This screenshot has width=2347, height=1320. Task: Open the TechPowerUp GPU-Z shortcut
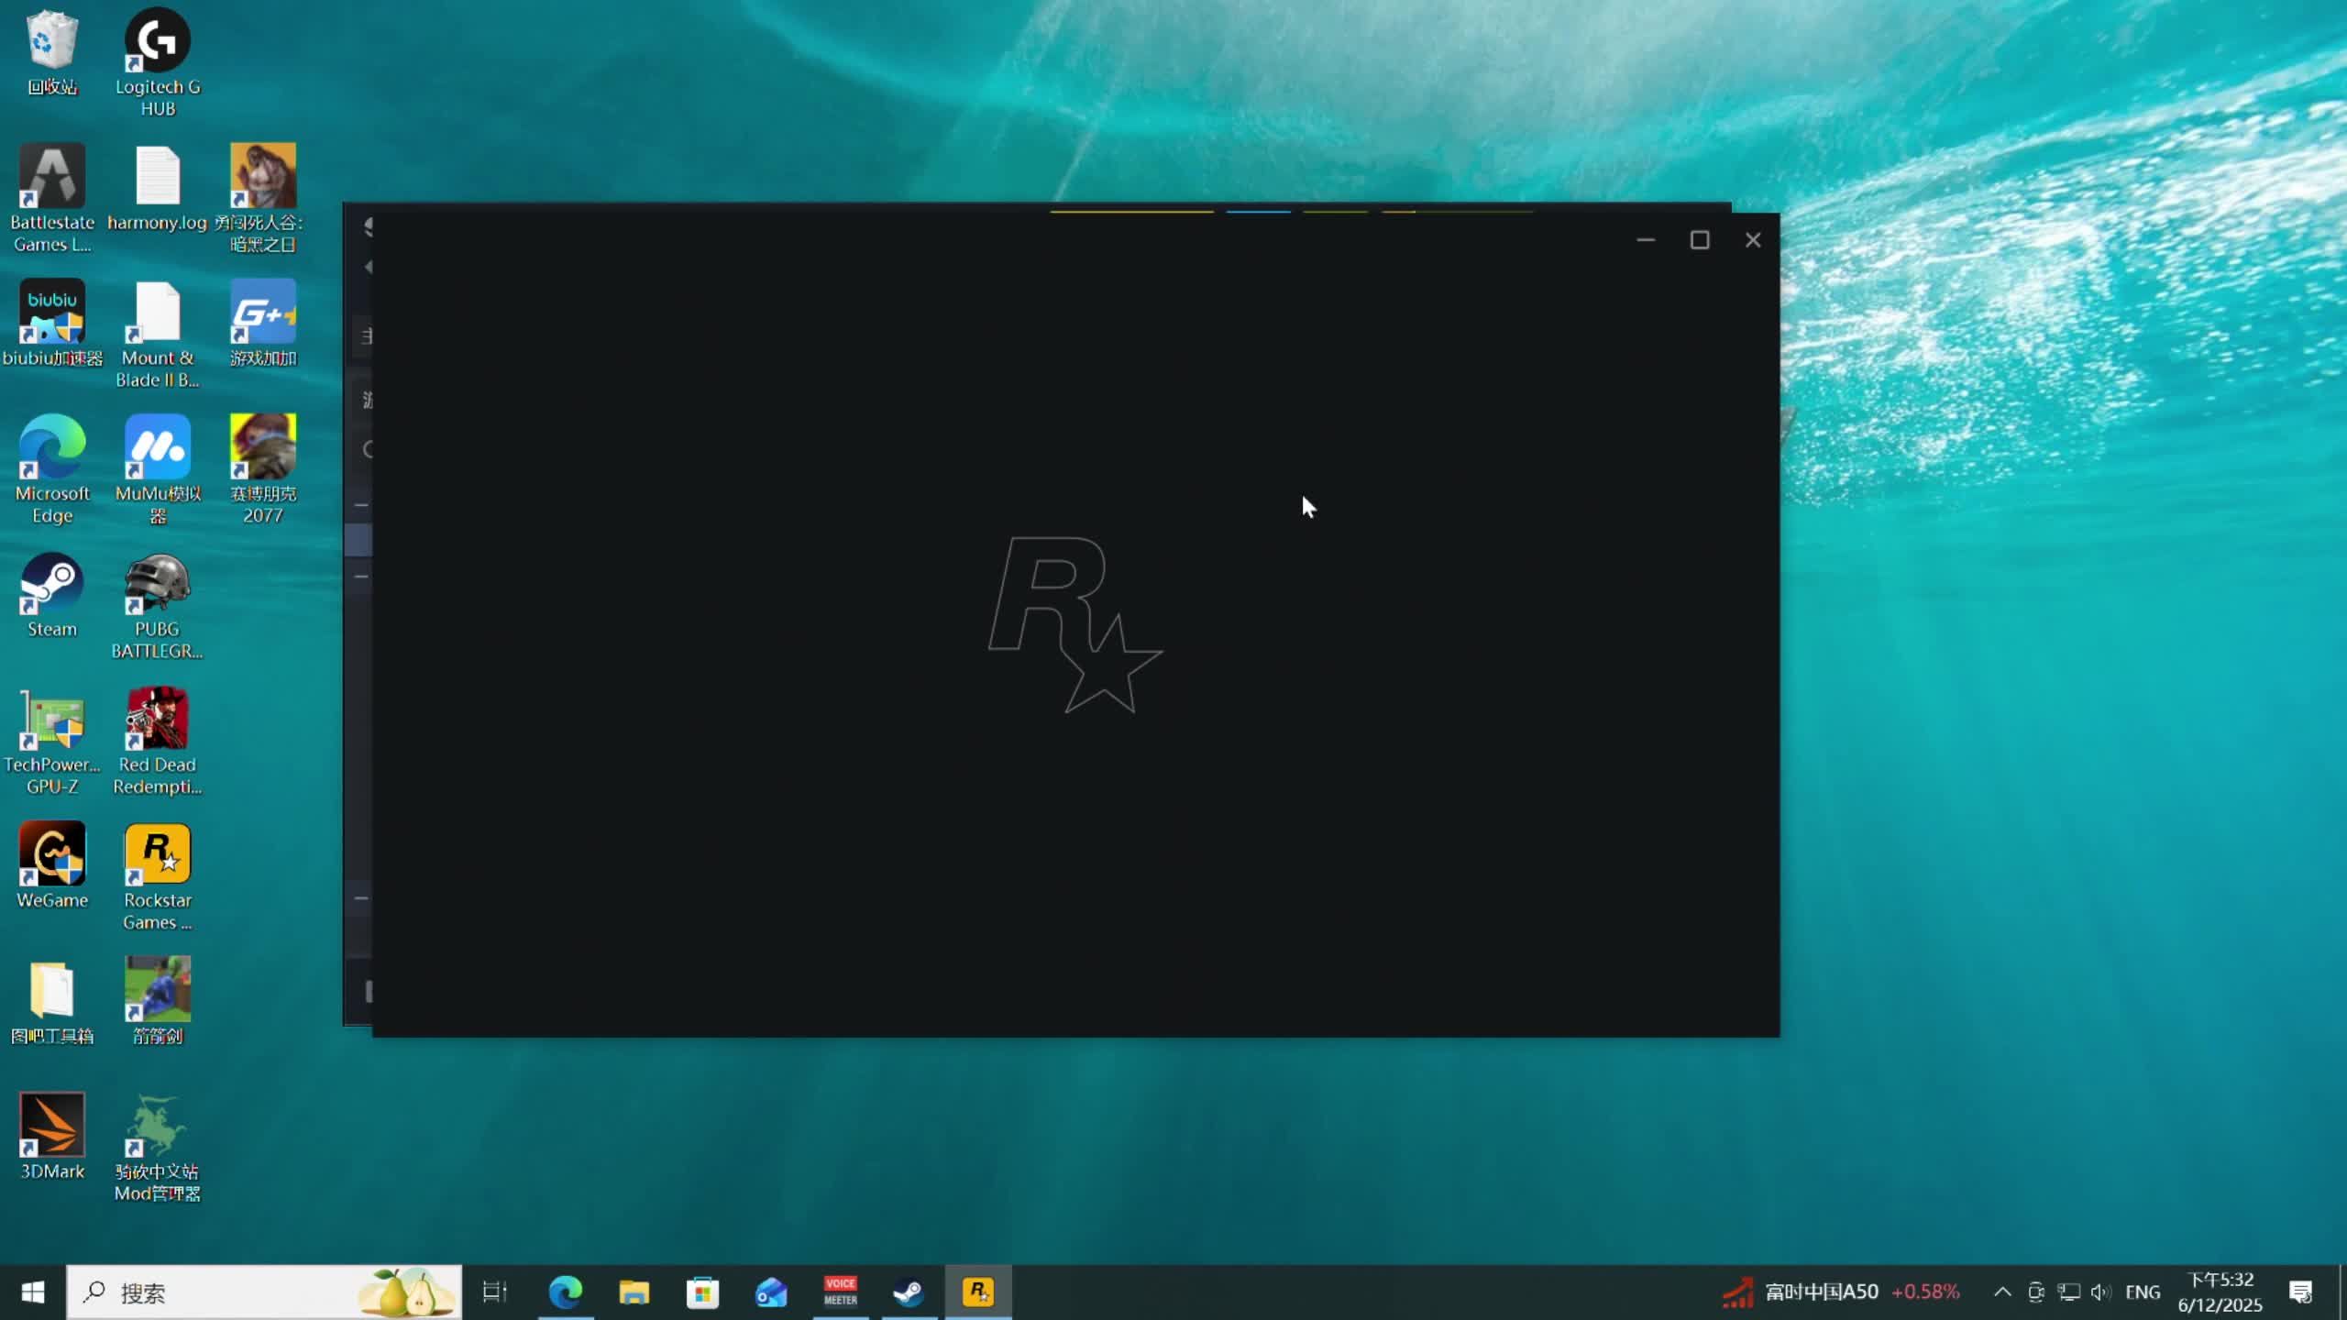click(x=52, y=740)
